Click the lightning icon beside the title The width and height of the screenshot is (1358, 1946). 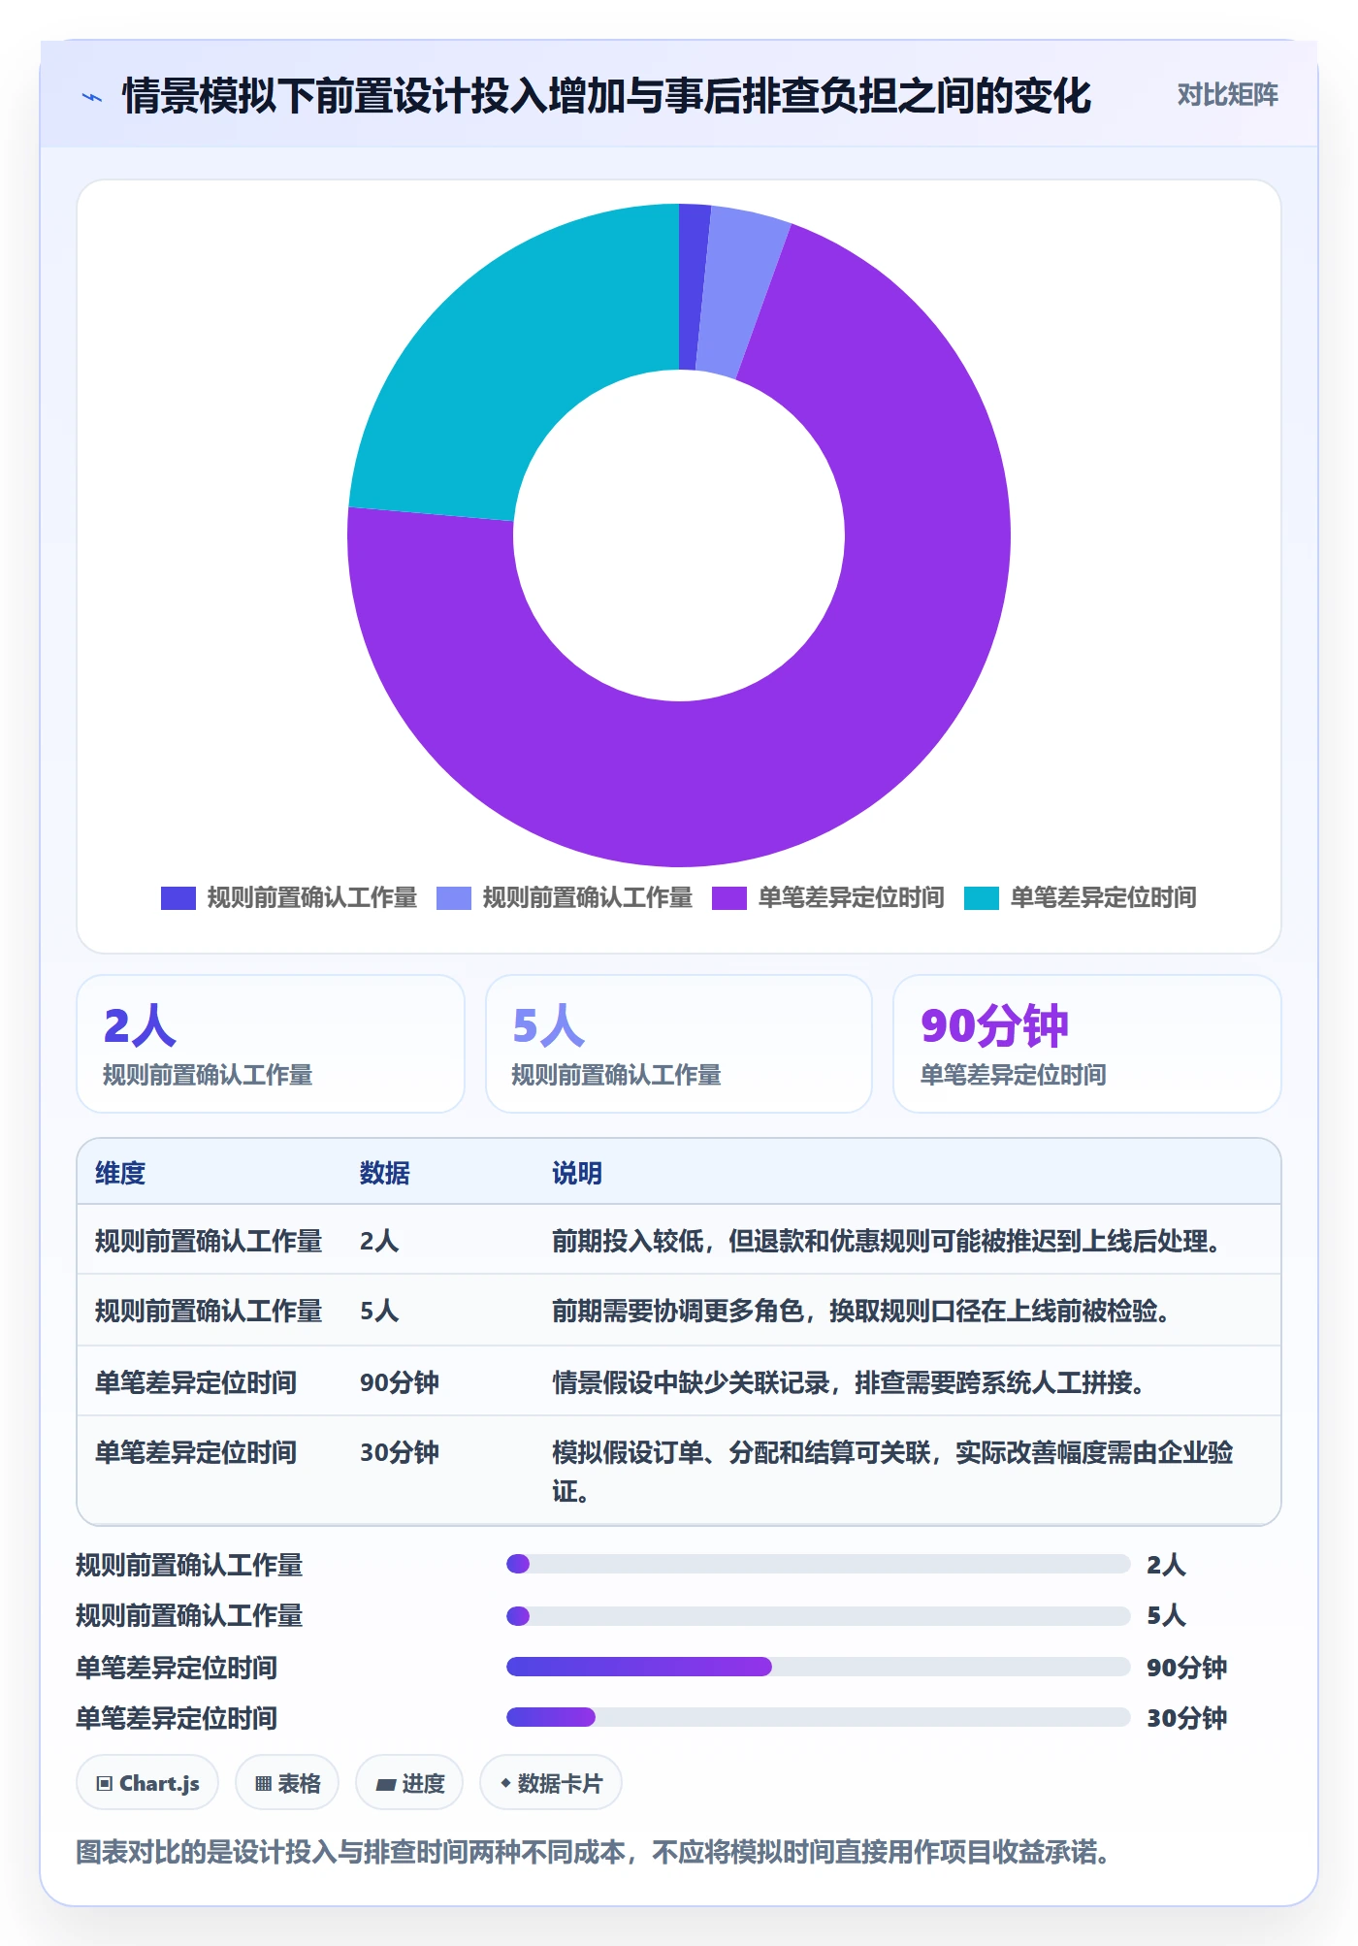pos(92,97)
